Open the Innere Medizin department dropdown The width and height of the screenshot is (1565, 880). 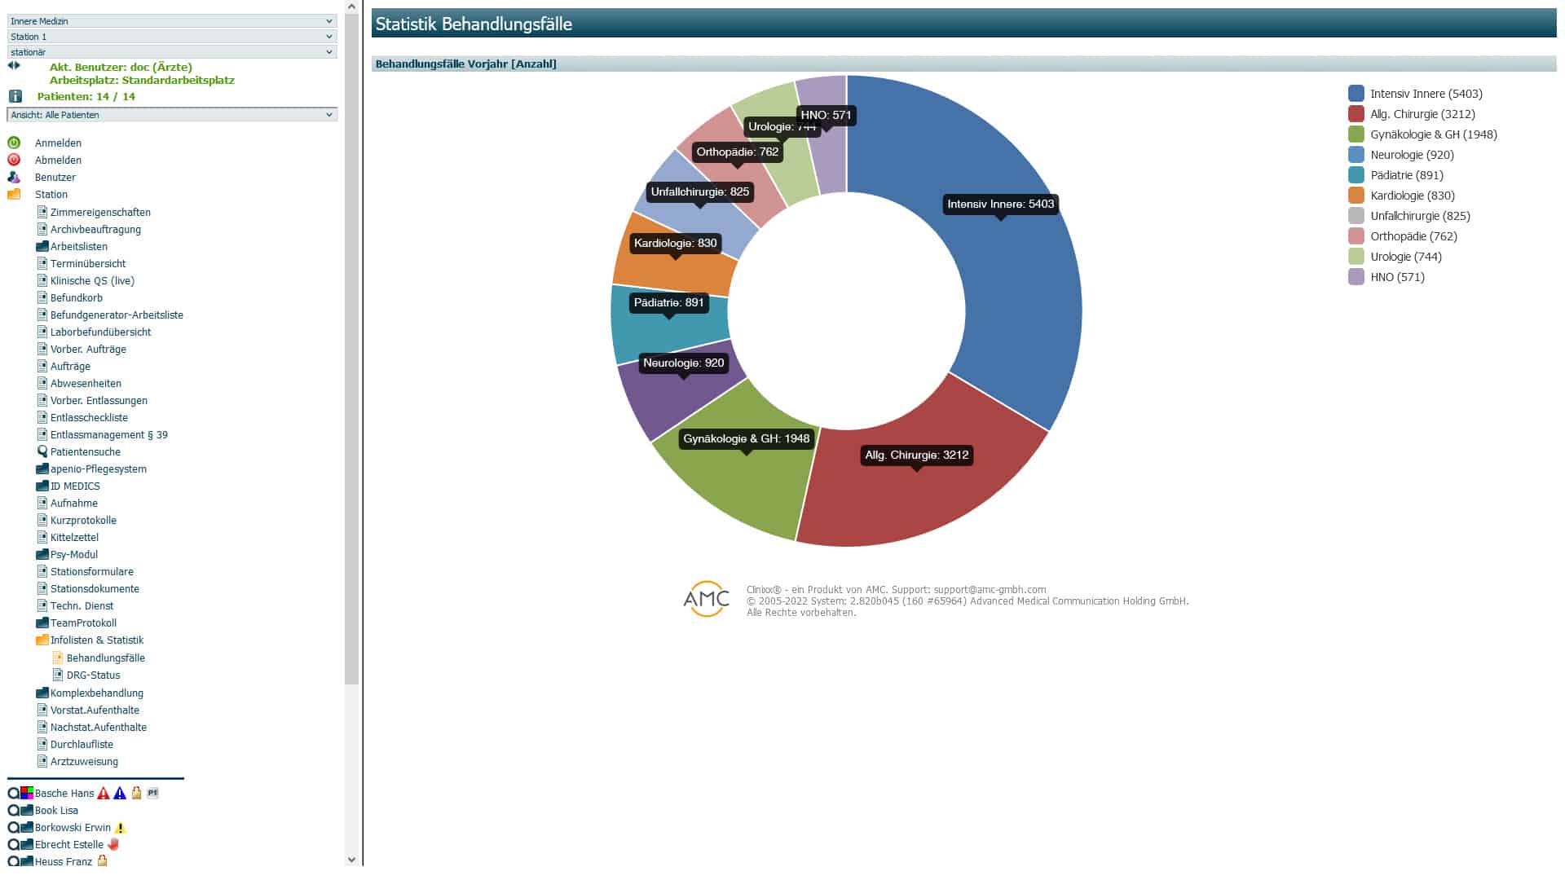171,21
